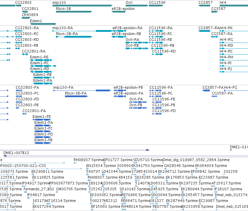Image resolution: width=248 pixels, height=211 pixels.
Task: Click the CR43864 gene label
Action: point(30,15)
